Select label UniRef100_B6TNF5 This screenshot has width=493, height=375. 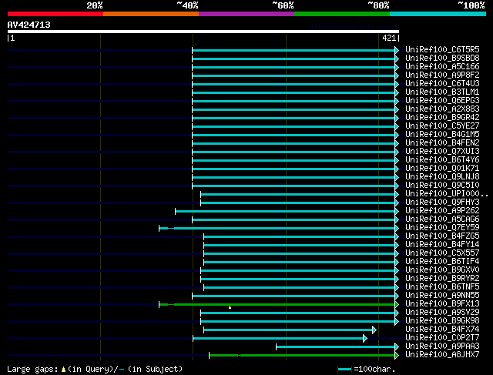pos(442,287)
